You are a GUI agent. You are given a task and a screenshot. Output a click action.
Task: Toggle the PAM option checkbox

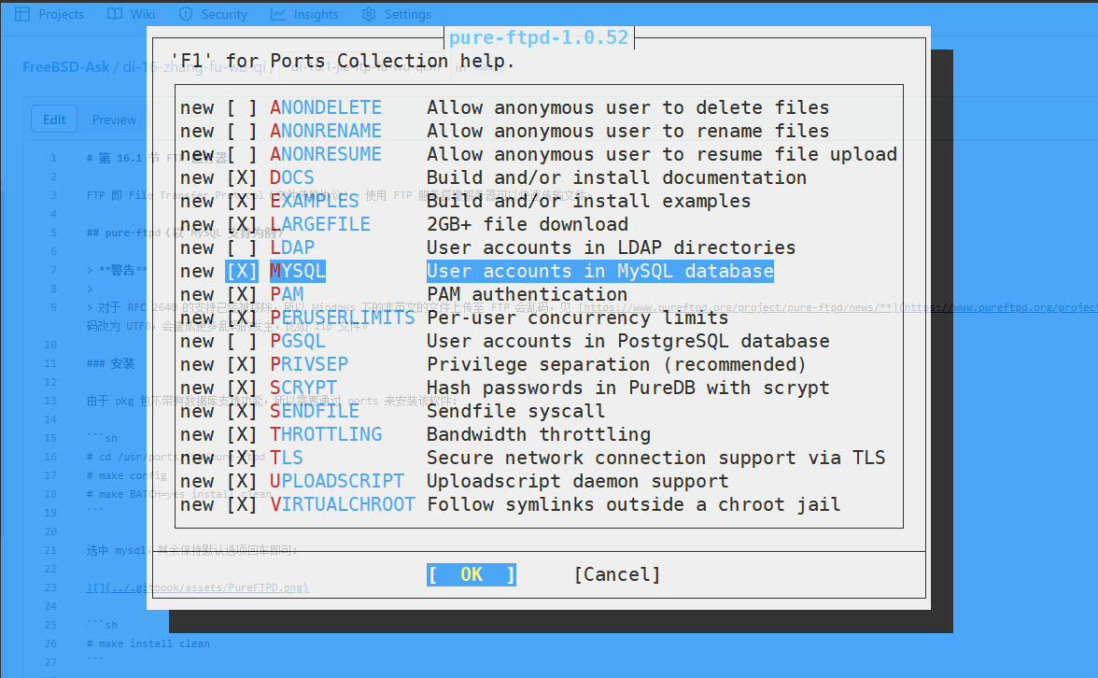[x=242, y=294]
